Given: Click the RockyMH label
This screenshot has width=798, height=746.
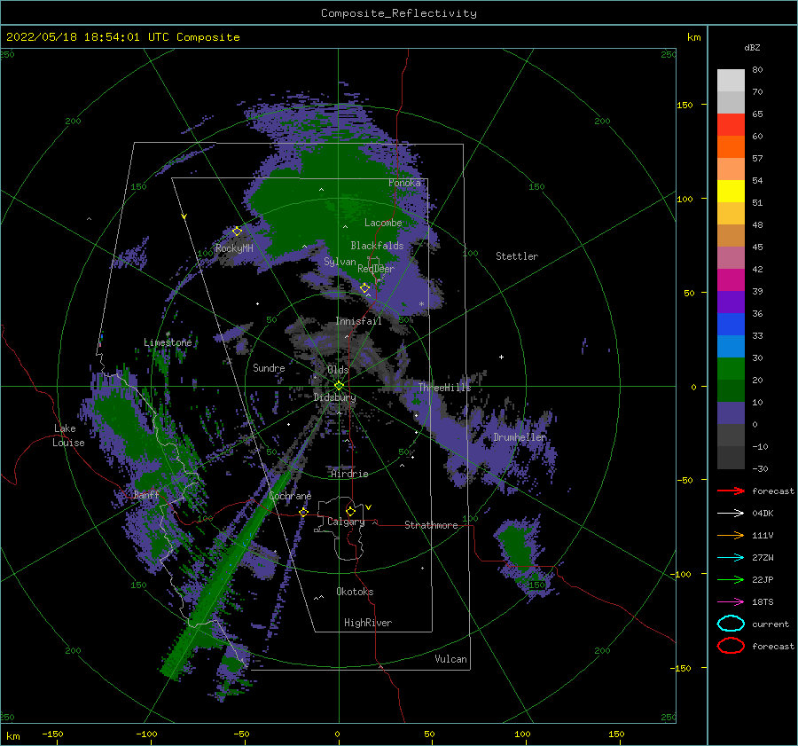Looking at the screenshot, I should pos(234,248).
